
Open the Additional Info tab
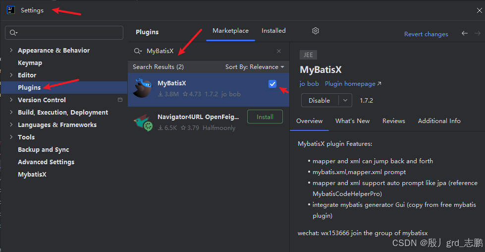[x=439, y=121]
